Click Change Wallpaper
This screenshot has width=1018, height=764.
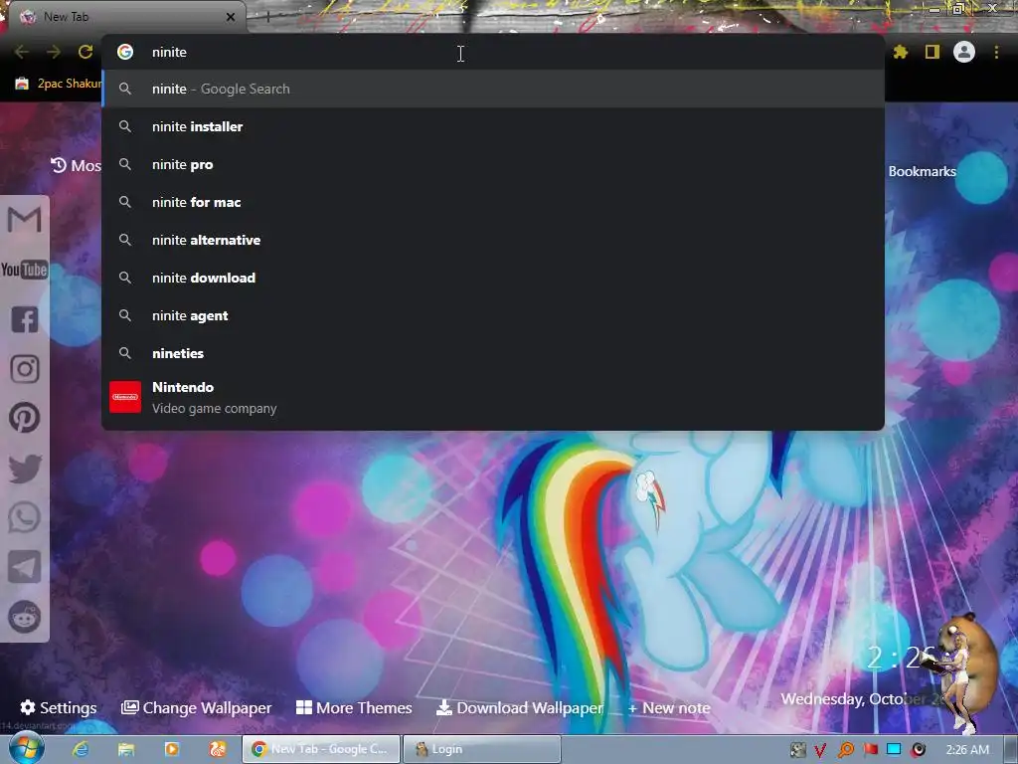point(196,707)
